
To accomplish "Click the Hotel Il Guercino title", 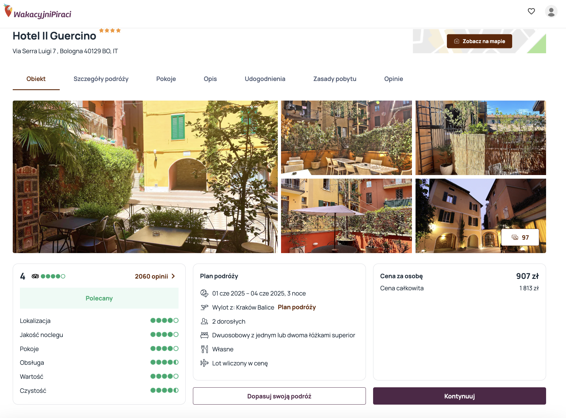I will (55, 36).
